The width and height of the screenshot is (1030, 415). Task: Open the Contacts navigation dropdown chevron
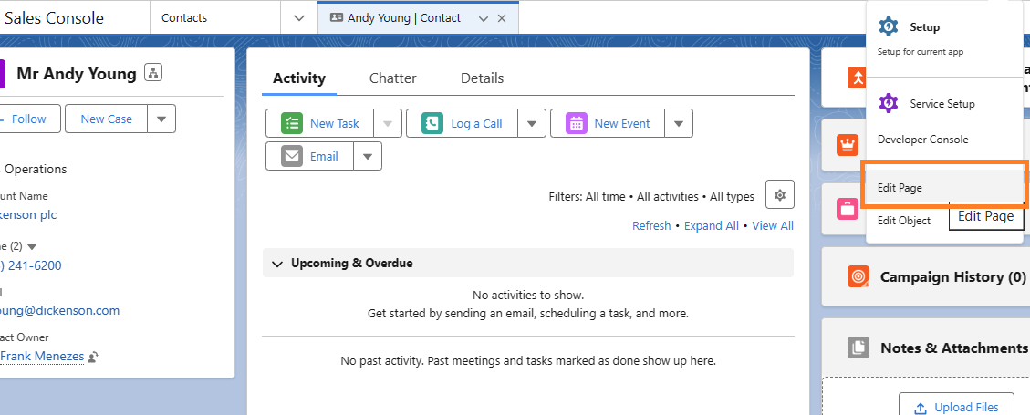pyautogui.click(x=299, y=17)
